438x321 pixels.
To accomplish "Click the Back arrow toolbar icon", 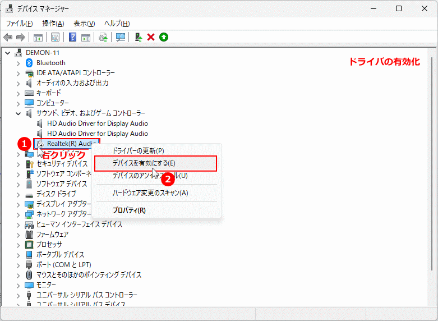I will 8,37.
